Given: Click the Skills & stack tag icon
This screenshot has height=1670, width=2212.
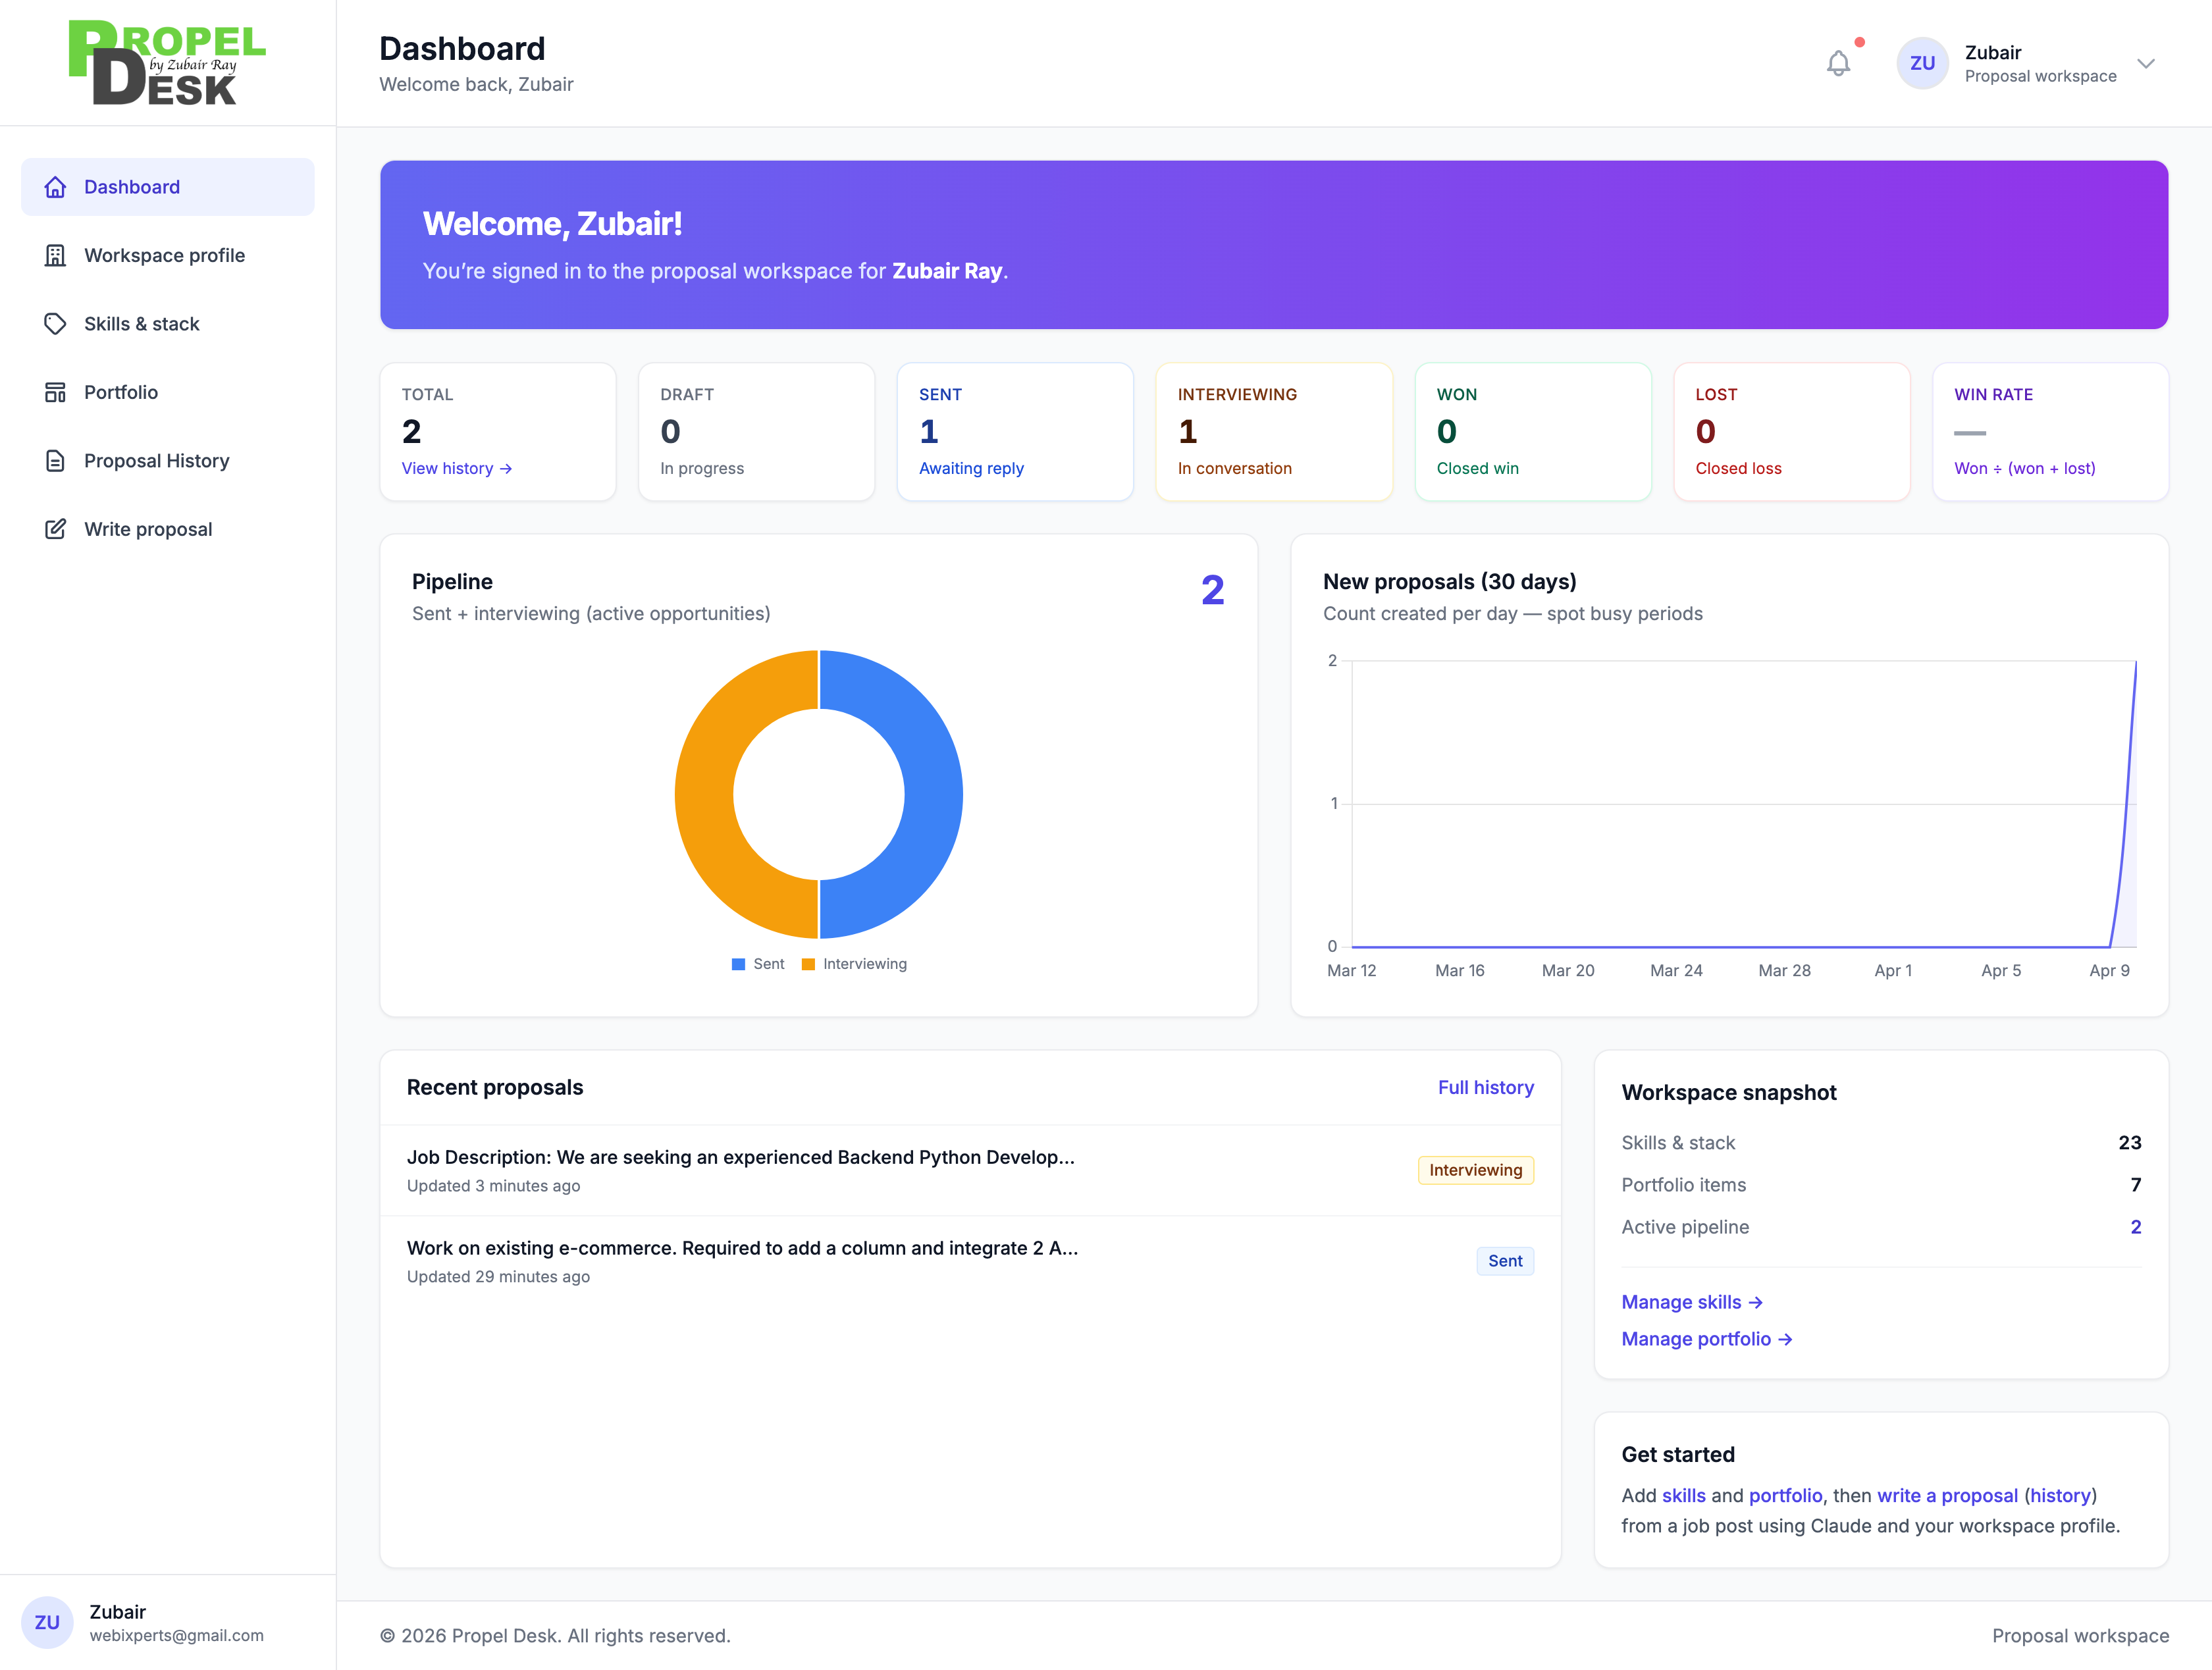Looking at the screenshot, I should click(55, 323).
